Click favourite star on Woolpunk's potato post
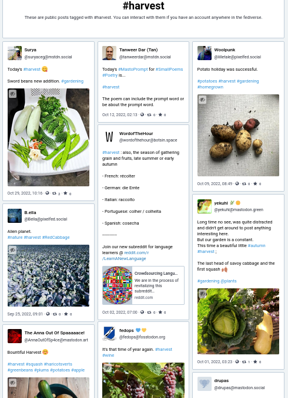The height and width of the screenshot is (398, 288). click(x=255, y=183)
